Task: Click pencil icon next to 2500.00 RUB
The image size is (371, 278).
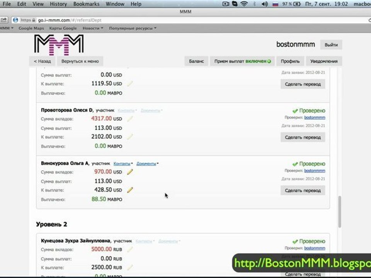Action: (x=130, y=268)
